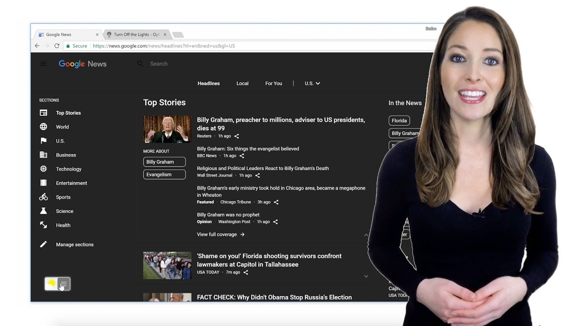Click the Sports bicycle icon
This screenshot has height=326, width=580.
pyautogui.click(x=43, y=197)
